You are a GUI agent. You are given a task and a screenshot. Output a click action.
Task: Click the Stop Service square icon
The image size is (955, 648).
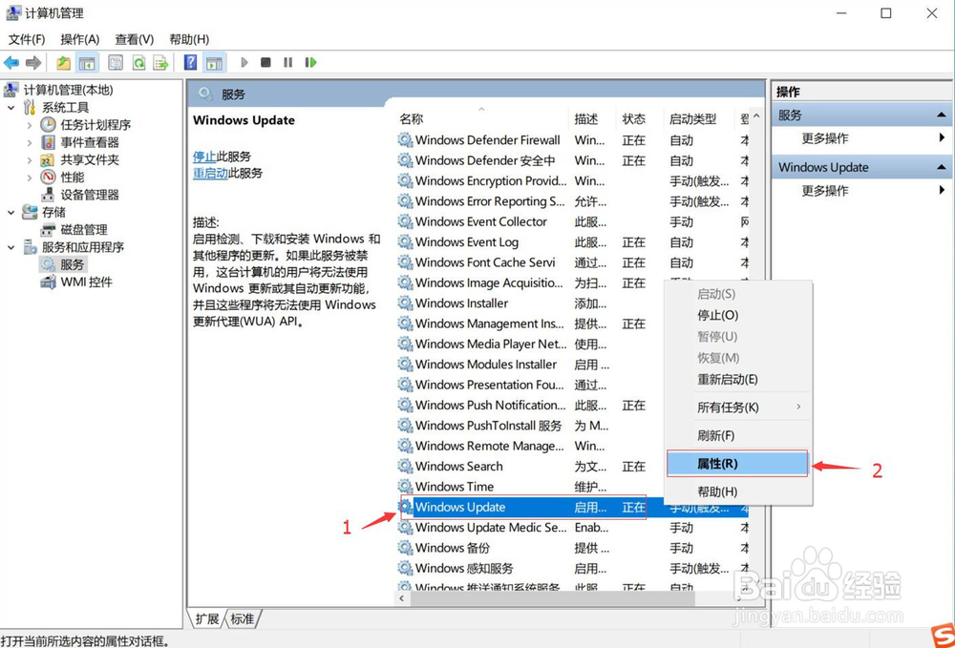point(265,62)
